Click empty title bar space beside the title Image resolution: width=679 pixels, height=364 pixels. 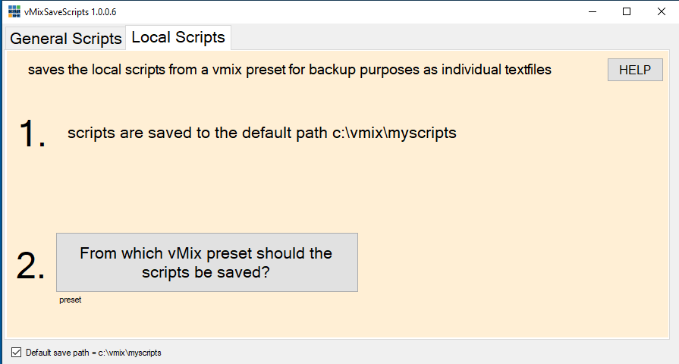point(341,12)
